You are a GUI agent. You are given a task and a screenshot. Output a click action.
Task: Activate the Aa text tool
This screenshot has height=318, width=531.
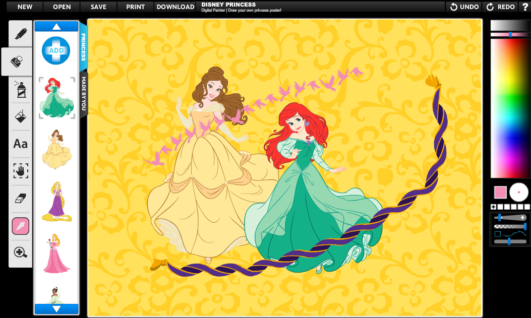(x=20, y=144)
